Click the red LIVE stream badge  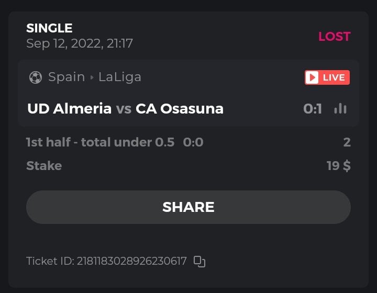tap(327, 77)
